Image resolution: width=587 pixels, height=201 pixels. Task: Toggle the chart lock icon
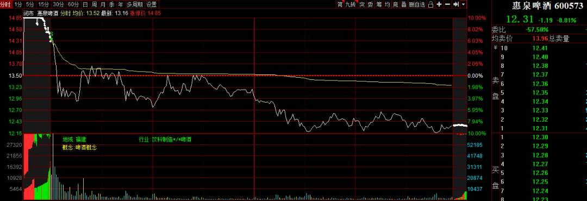(430, 4)
